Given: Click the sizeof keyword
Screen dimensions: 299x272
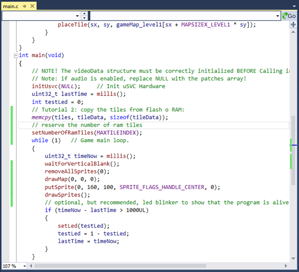Looking at the screenshot, I should pos(120,117).
